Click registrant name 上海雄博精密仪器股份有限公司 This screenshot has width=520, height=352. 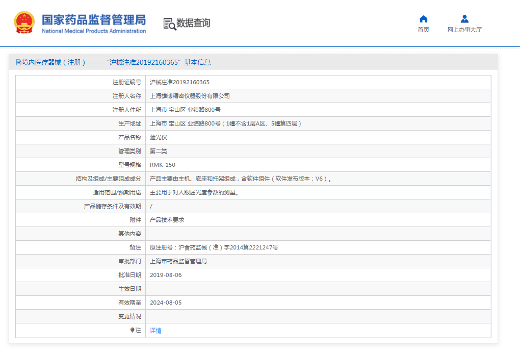[190, 96]
